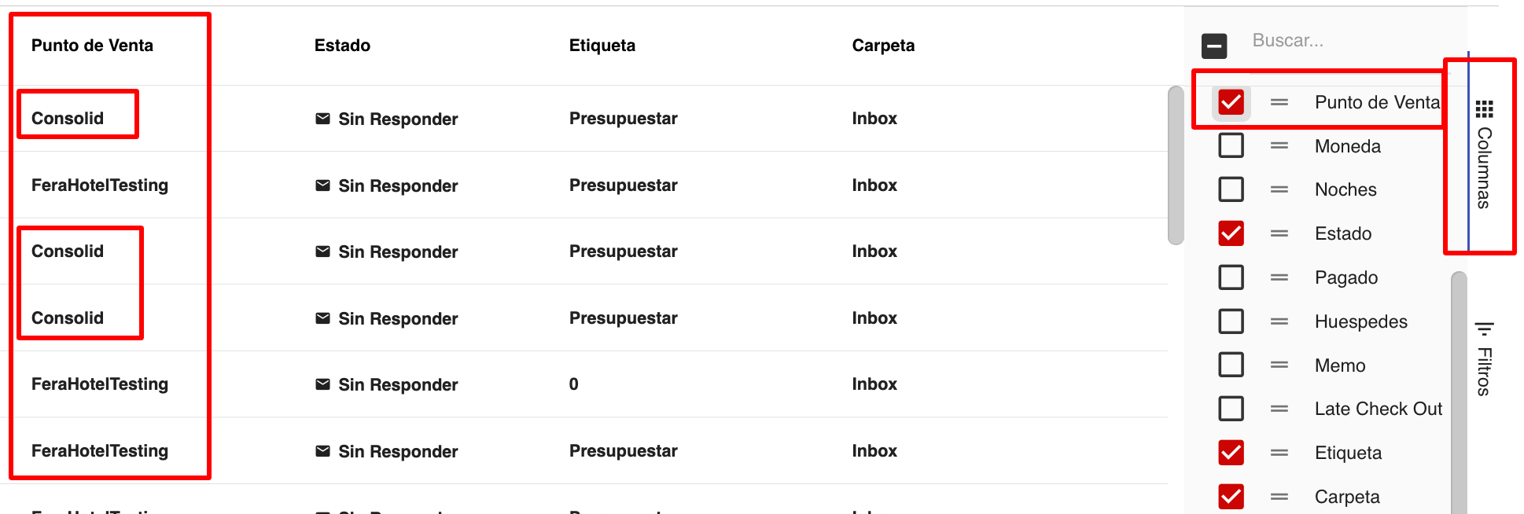Enable the Moneda column checkbox
Viewport: 1524px width, 514px height.
(1231, 146)
